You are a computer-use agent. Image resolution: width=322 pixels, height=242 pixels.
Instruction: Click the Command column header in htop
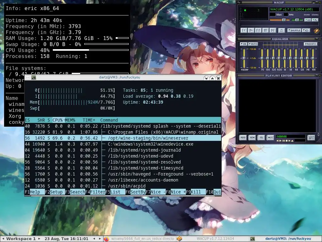[x=109, y=120]
